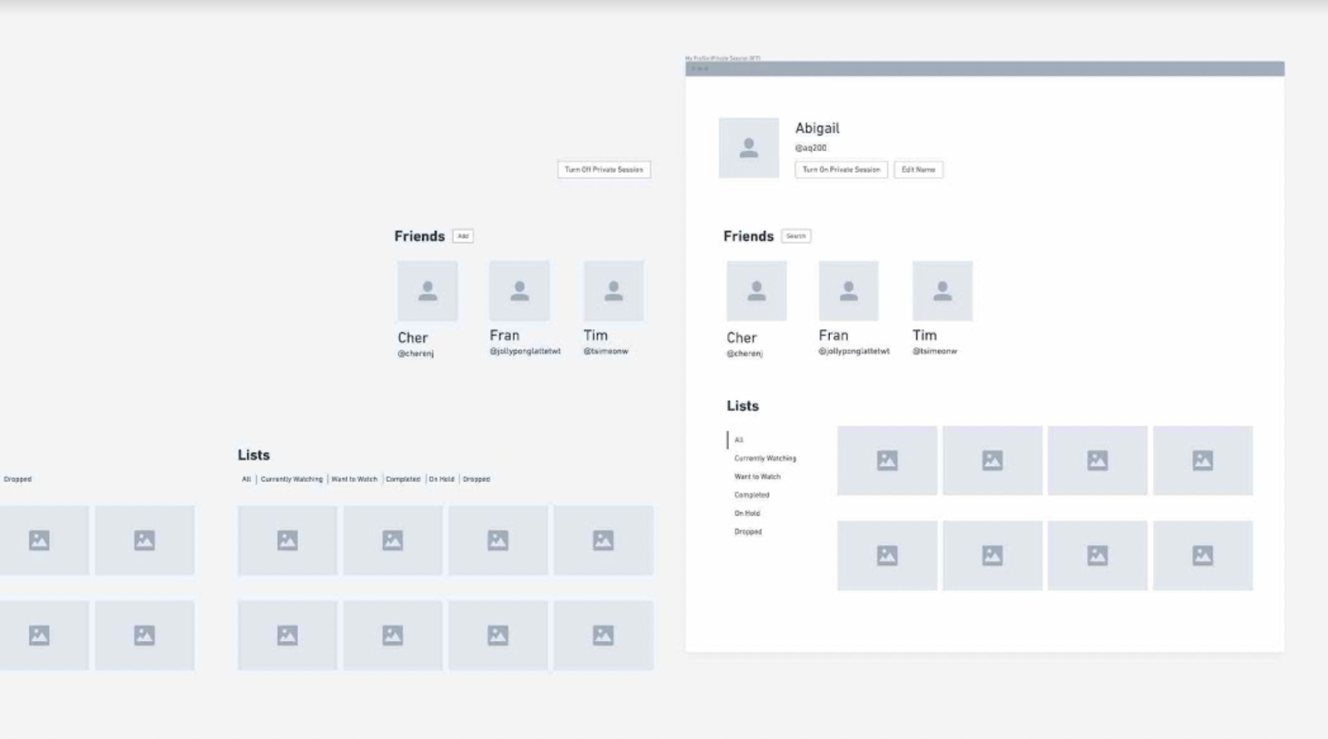The height and width of the screenshot is (739, 1328).
Task: Select All tab in horizontal Lists filter
Action: [246, 479]
